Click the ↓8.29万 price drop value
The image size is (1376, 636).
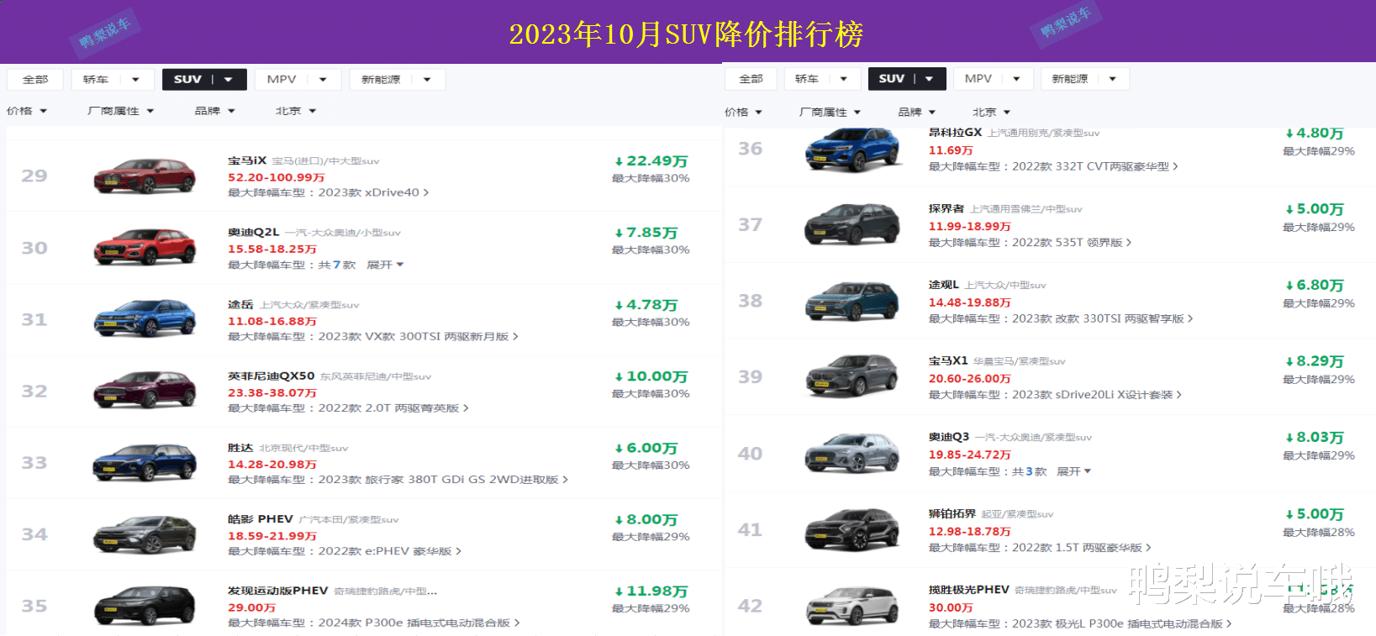coord(1315,361)
